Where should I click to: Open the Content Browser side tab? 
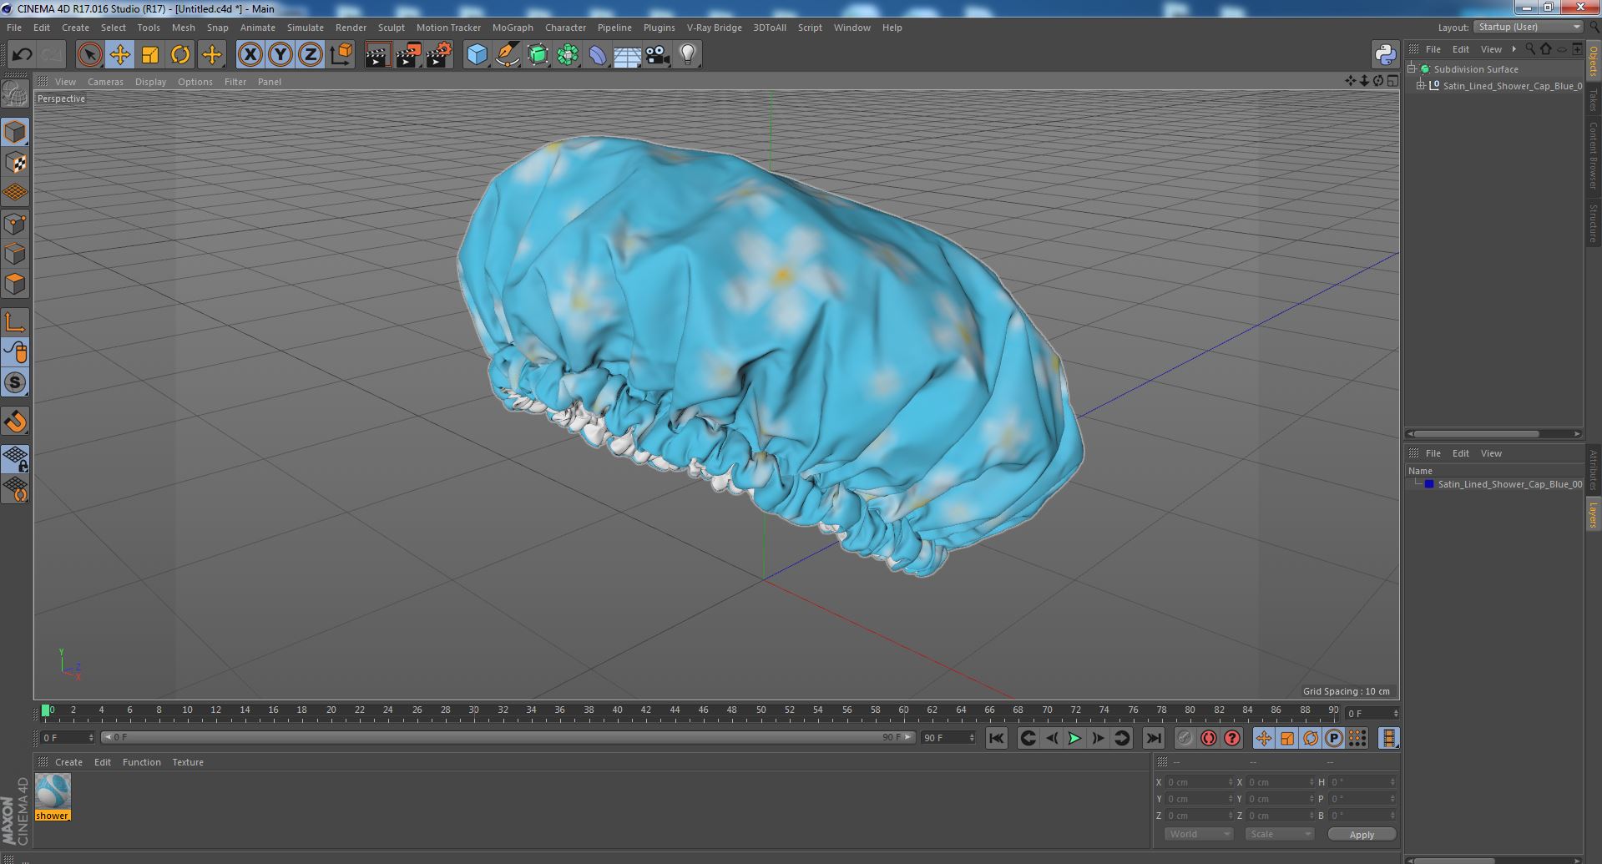pyautogui.click(x=1594, y=156)
